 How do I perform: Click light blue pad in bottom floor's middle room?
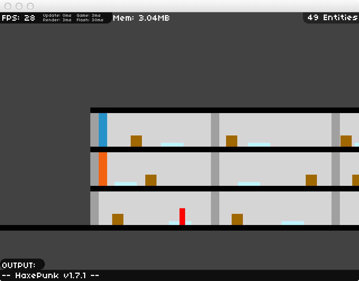293,223
